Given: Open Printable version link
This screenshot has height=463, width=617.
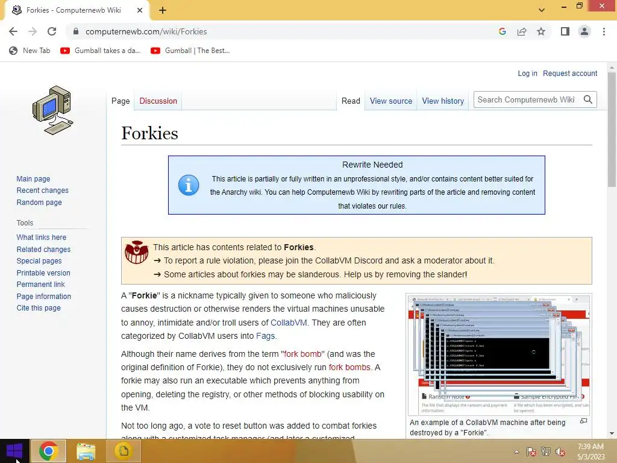Looking at the screenshot, I should [43, 273].
